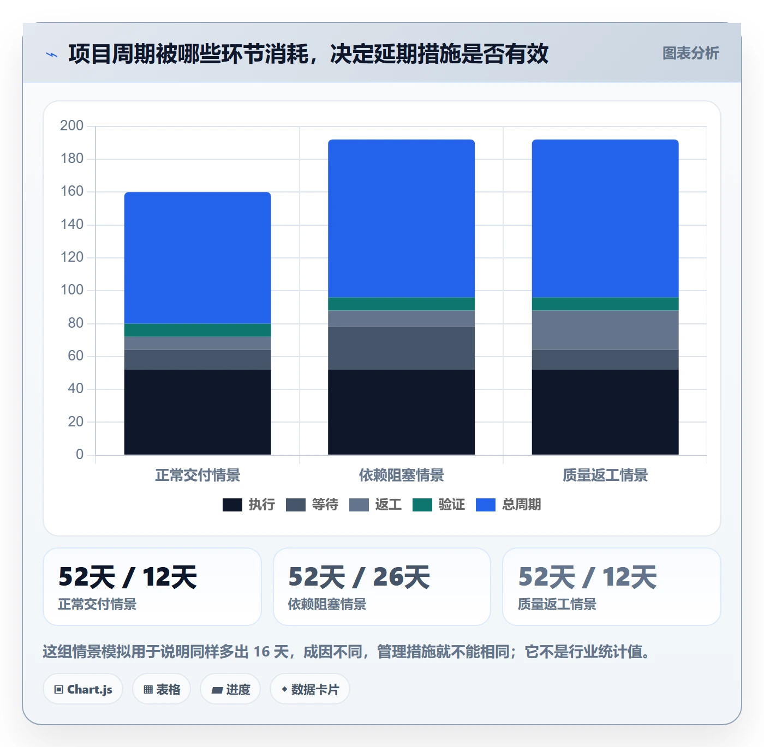Click the 200 y-axis tick label
The width and height of the screenshot is (764, 747).
[71, 126]
